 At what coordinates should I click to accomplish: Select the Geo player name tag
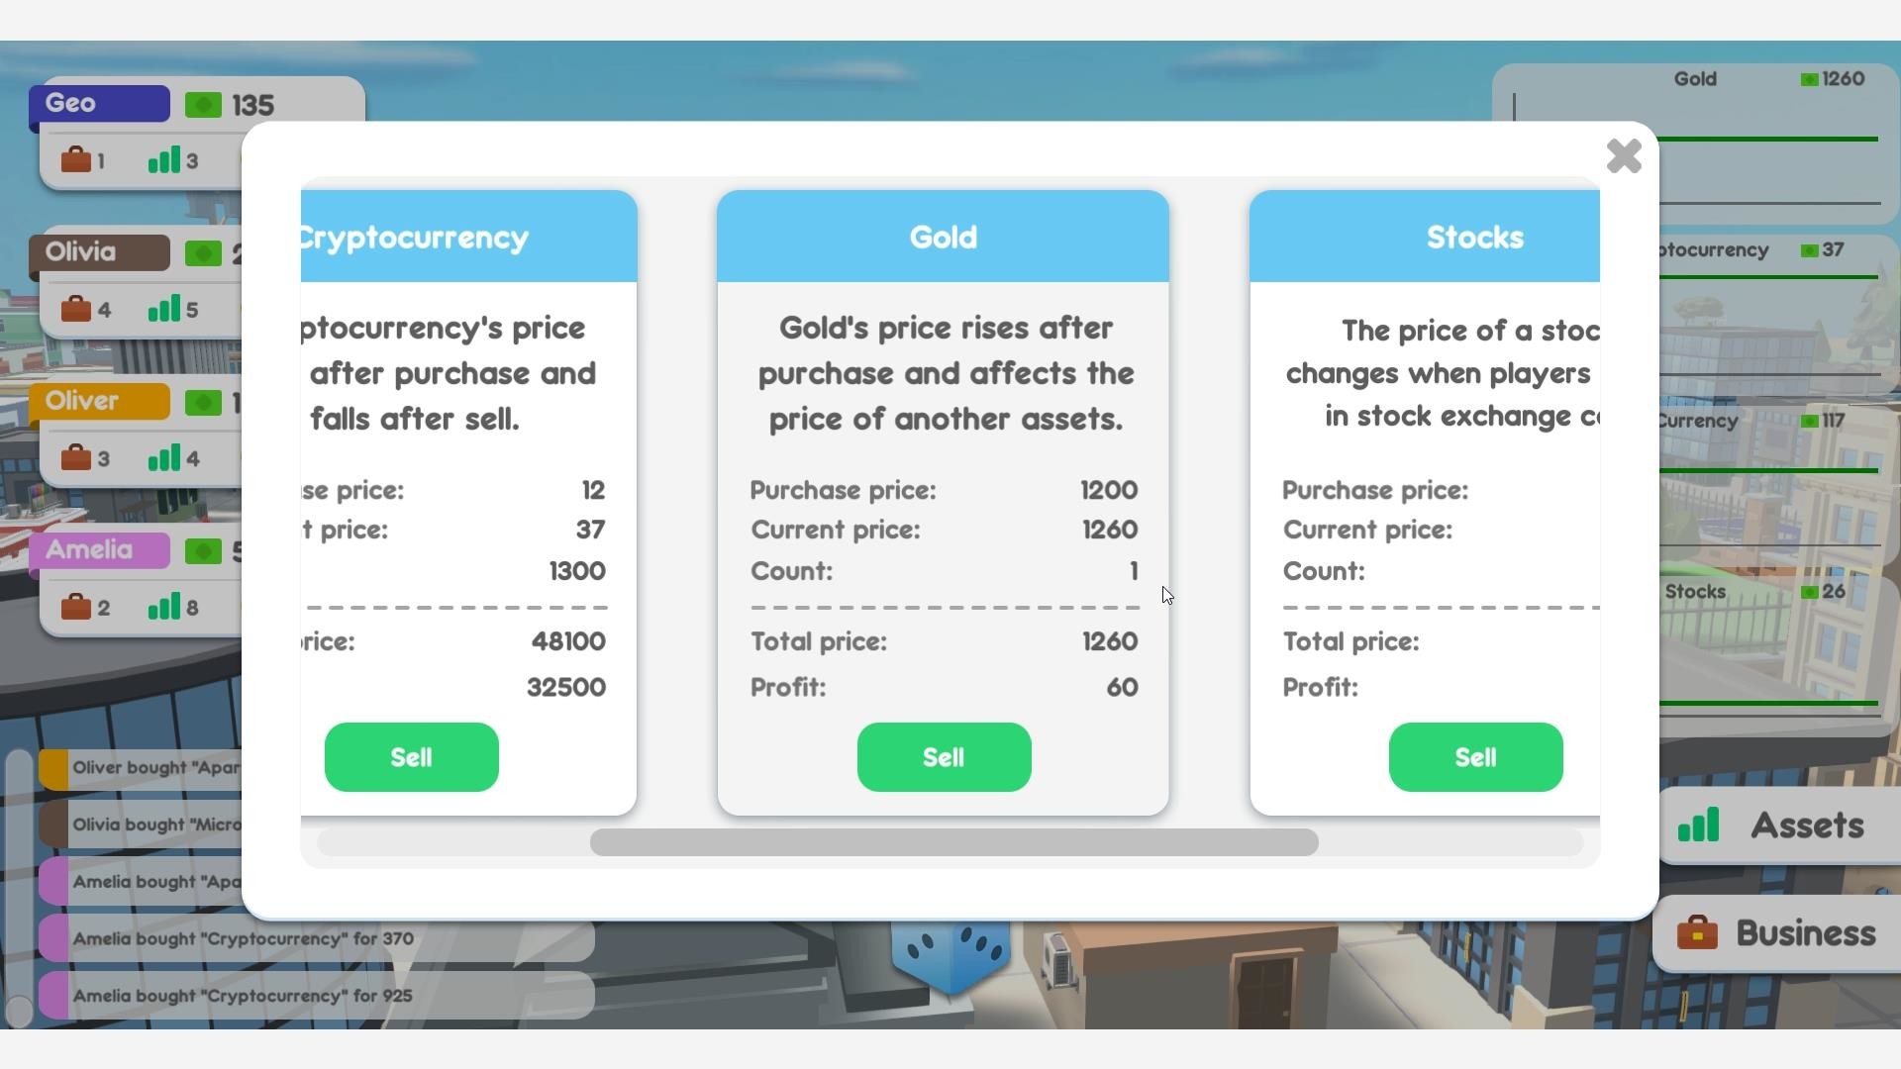99,104
